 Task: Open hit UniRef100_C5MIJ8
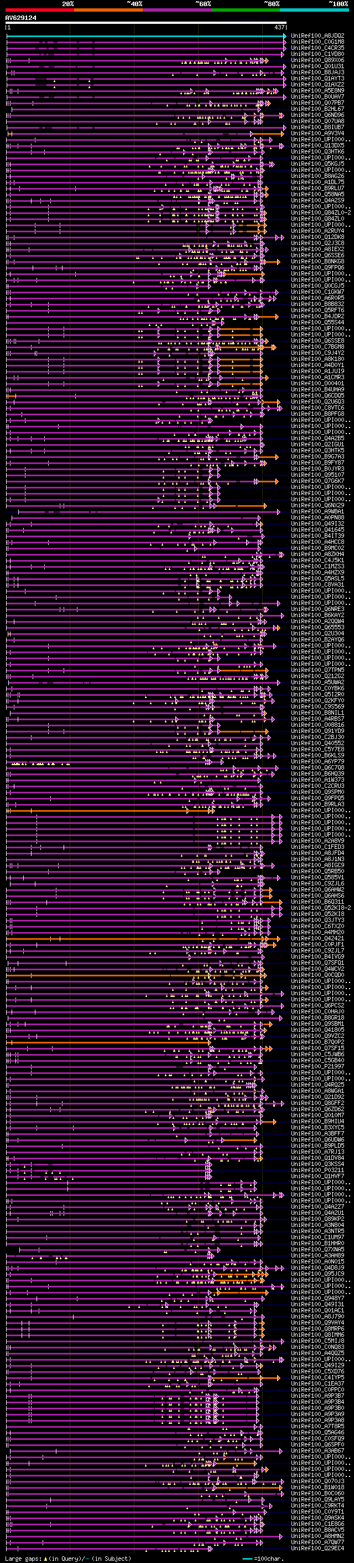[x=317, y=1341]
